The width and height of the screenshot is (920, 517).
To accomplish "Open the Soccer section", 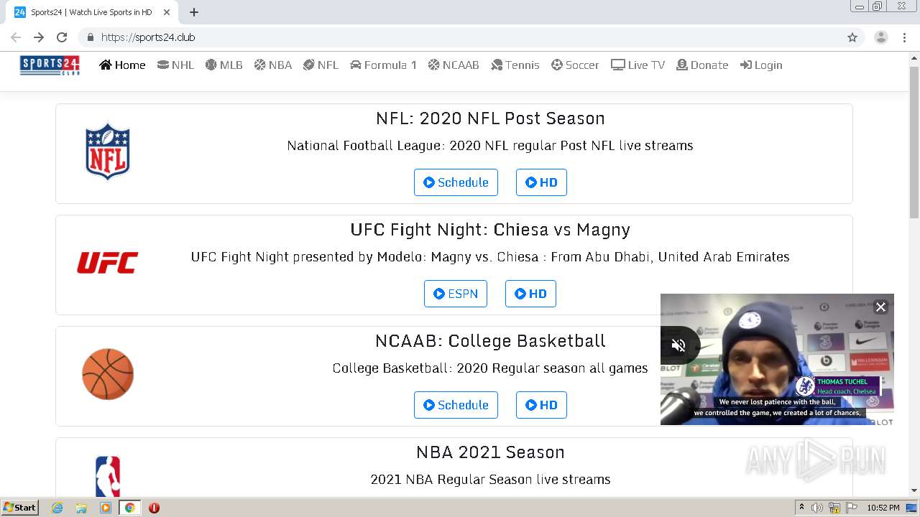I will coord(575,65).
